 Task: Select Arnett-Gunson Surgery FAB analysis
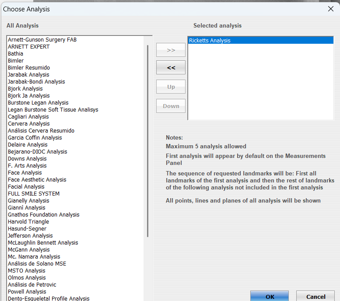point(42,39)
